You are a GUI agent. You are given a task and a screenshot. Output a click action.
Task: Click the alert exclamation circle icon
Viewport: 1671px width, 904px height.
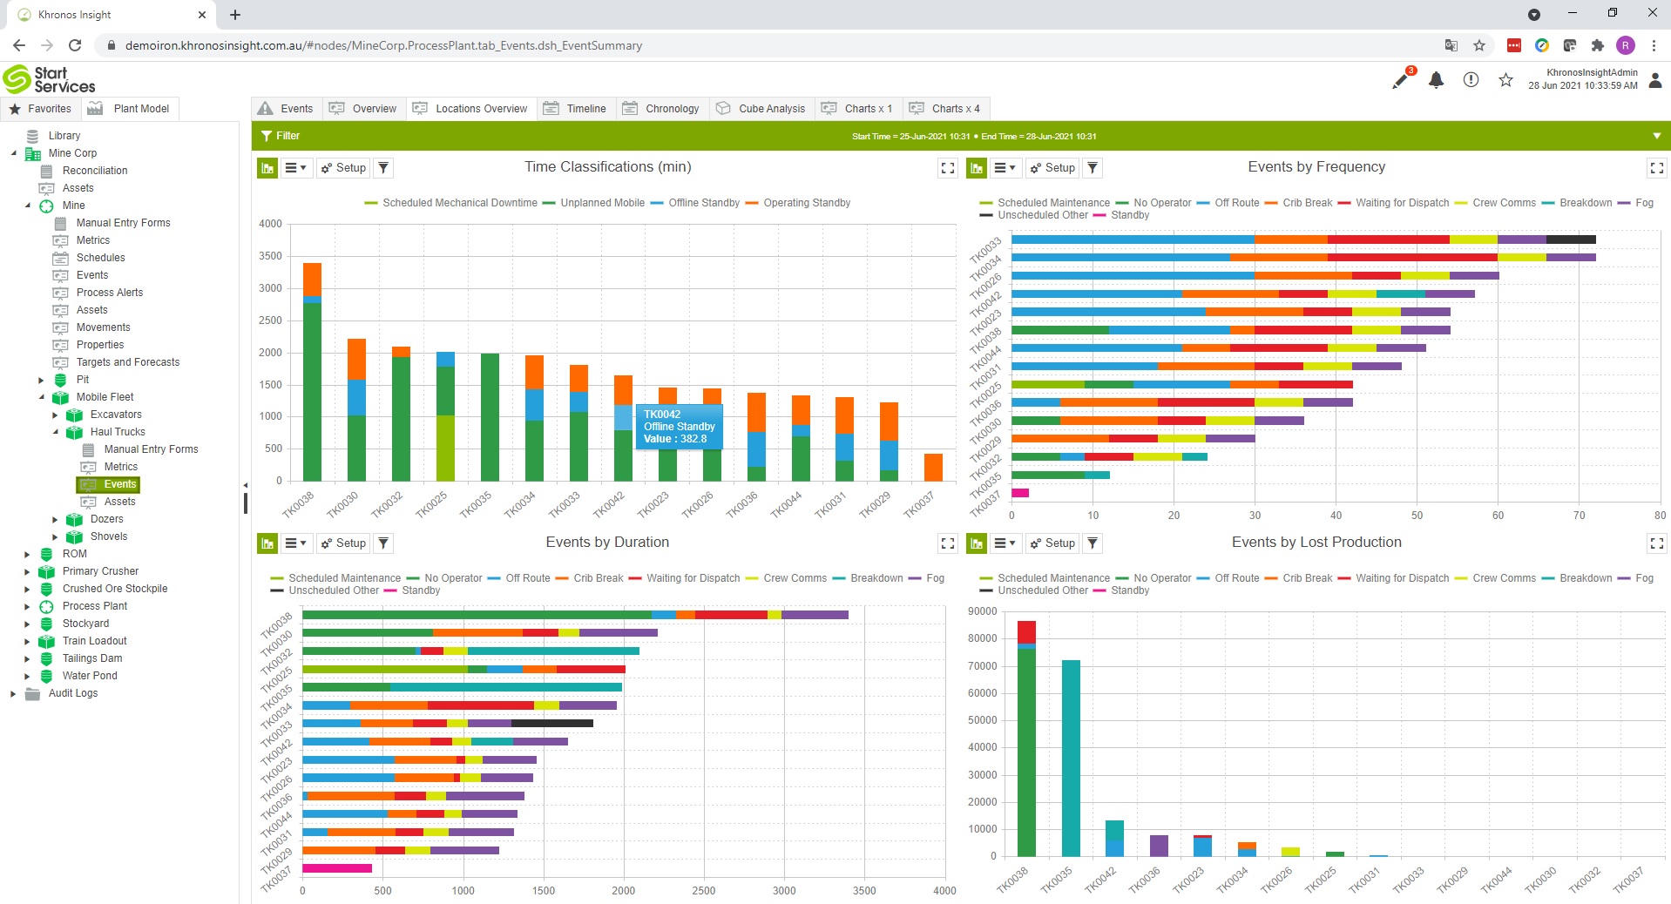click(1471, 80)
